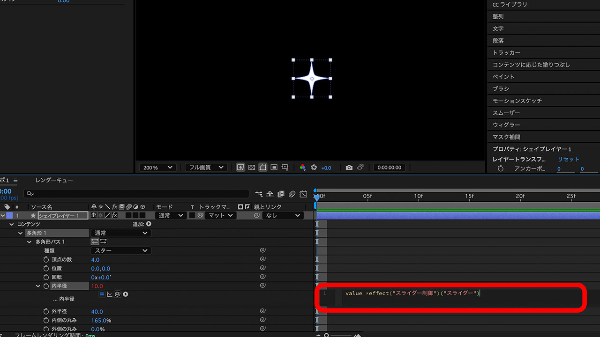Screen dimensions: 600x337
Task: Click the 頂点の数 value 4.0
Action: coord(95,260)
